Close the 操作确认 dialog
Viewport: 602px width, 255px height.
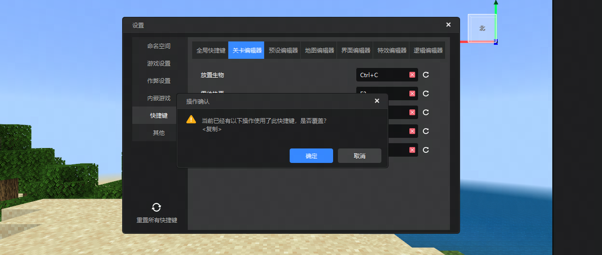(377, 101)
